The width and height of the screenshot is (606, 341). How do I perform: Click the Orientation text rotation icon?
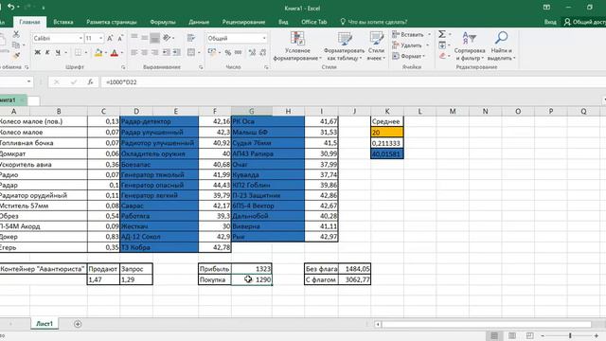167,38
